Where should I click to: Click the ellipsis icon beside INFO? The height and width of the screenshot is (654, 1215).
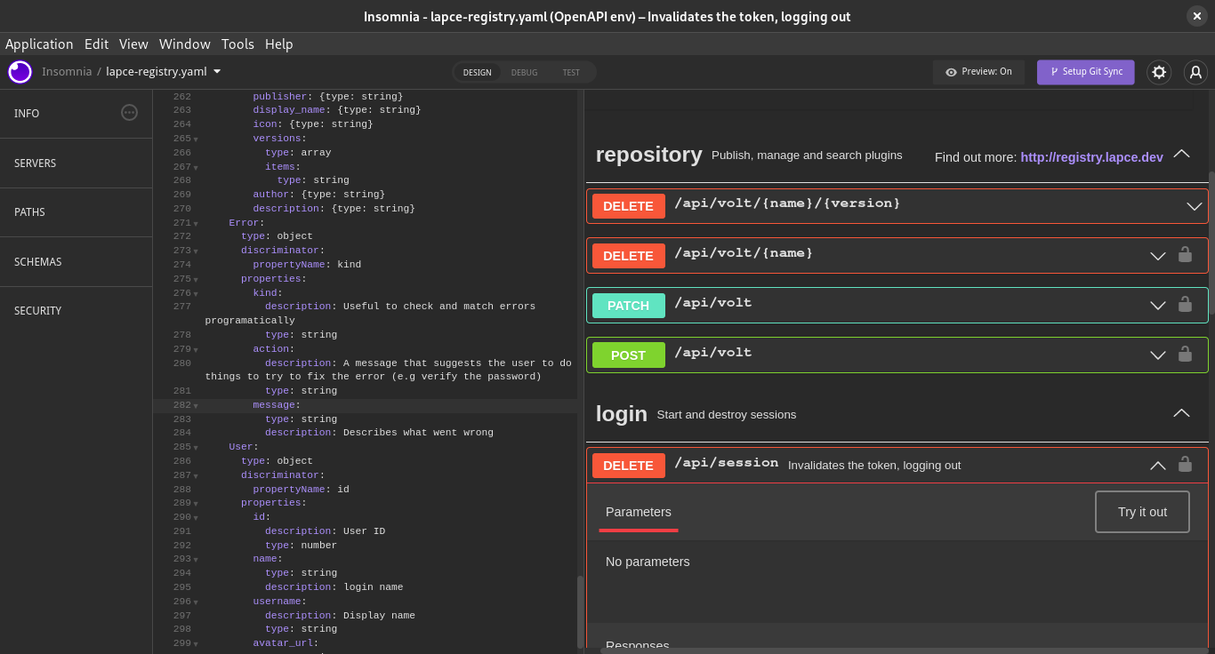(129, 113)
